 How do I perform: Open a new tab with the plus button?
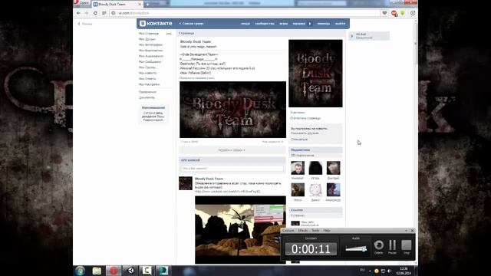tap(147, 5)
